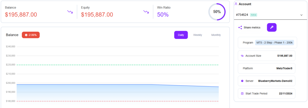This screenshot has width=308, height=108.
Task: Click the Server clock icon
Action: coord(242,81)
